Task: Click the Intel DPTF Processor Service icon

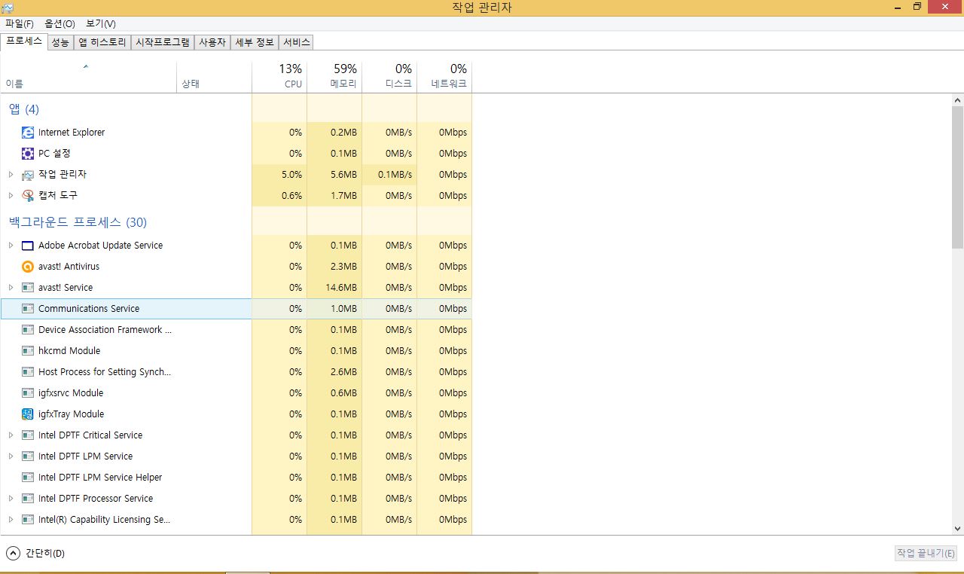Action: (x=28, y=499)
